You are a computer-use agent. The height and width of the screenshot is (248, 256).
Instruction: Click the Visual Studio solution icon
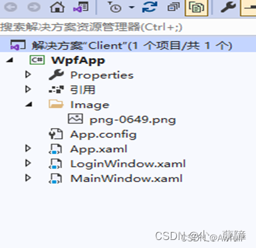[18, 45]
